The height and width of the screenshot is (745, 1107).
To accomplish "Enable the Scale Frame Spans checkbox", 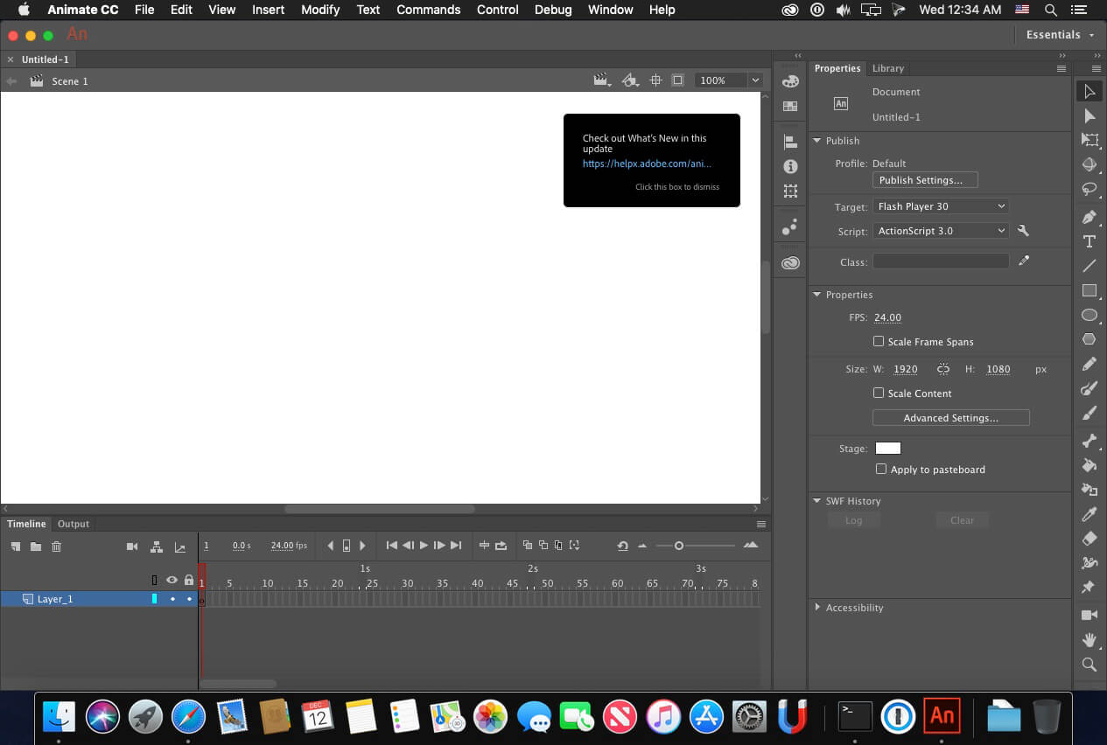I will click(x=879, y=342).
